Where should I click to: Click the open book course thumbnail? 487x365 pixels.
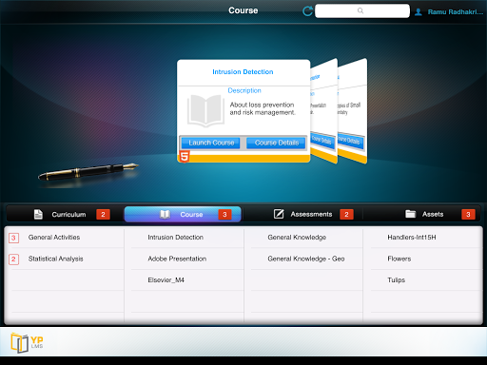click(x=205, y=111)
